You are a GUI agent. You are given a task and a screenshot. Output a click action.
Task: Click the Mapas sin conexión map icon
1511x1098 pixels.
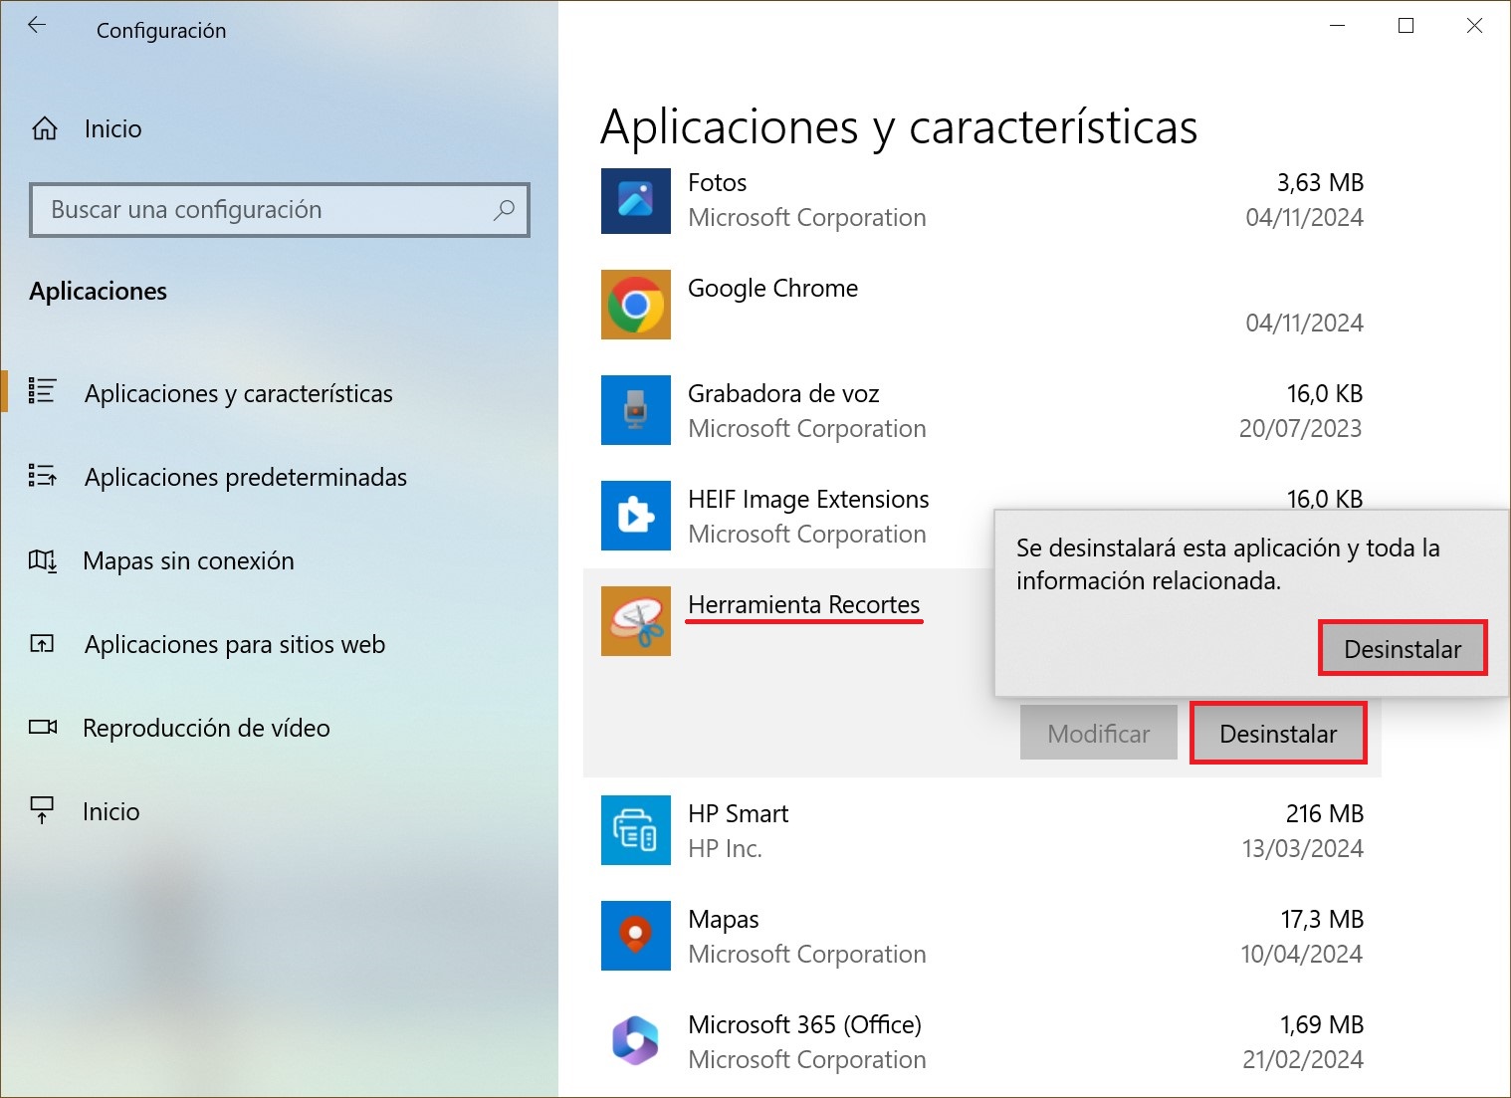click(42, 560)
